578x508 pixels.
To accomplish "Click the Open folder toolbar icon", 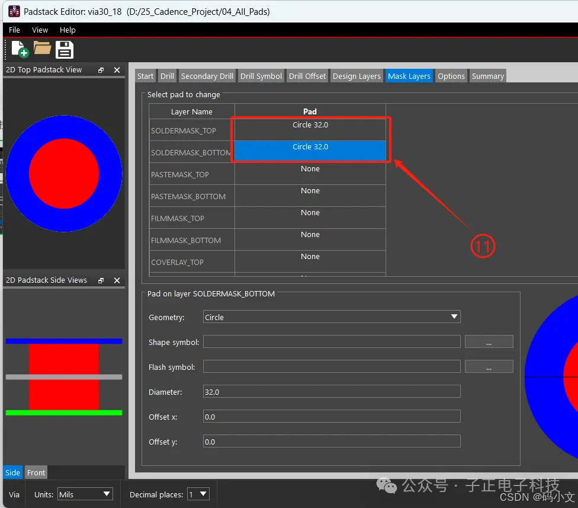I will point(42,48).
